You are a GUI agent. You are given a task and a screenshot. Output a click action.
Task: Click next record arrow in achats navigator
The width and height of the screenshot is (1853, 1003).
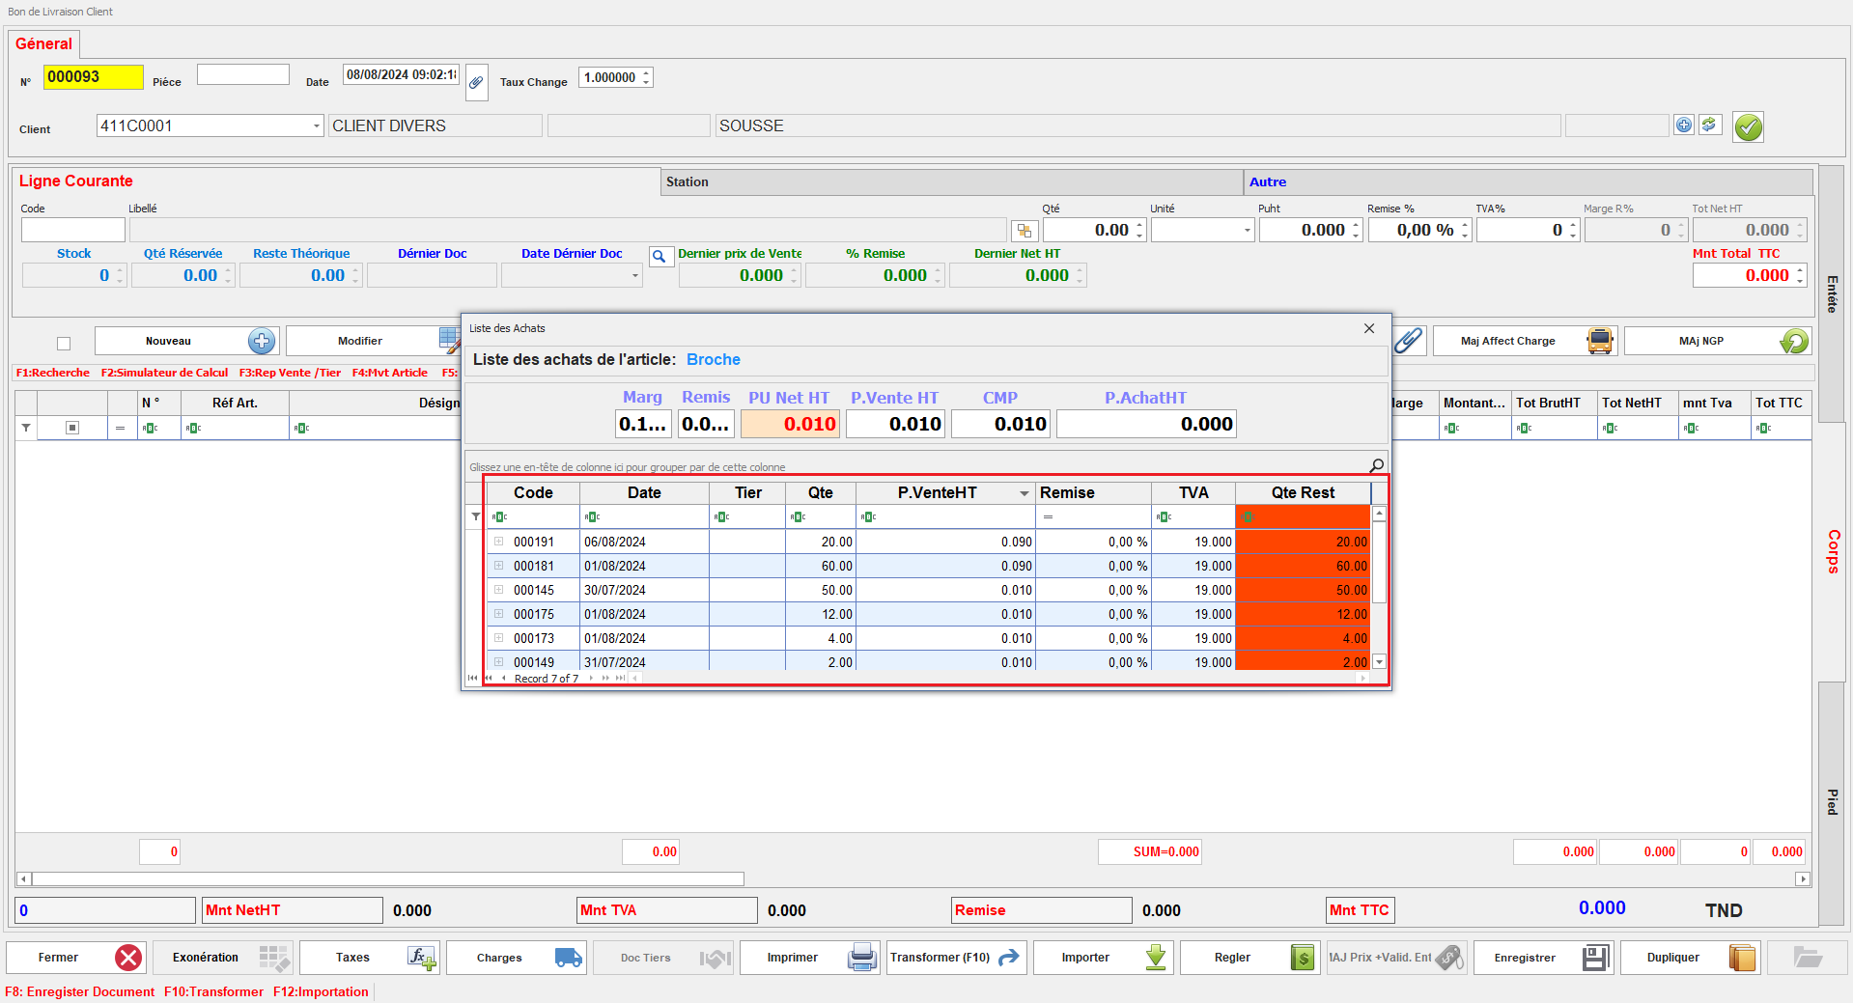tap(591, 679)
